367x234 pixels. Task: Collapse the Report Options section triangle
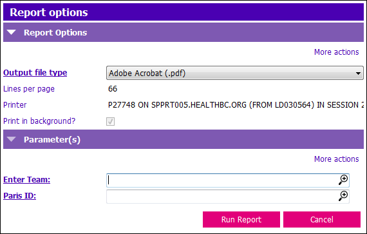click(x=11, y=32)
